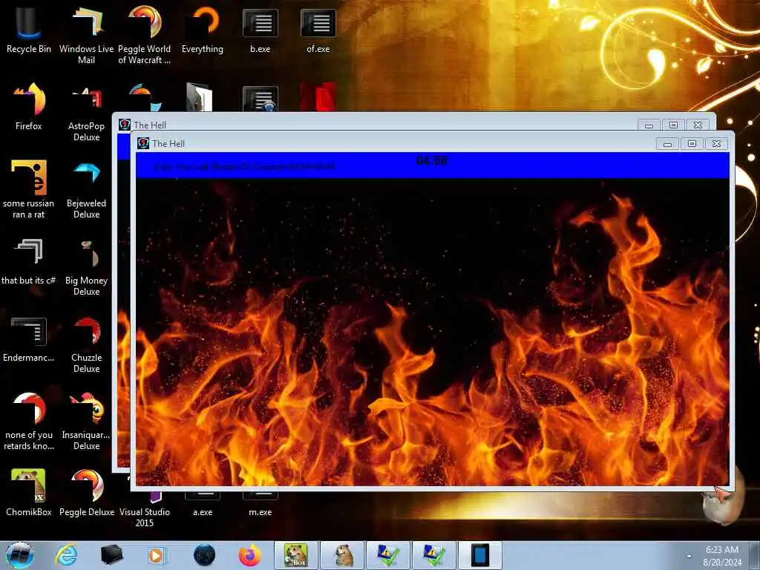Maximize the front The Hell window
Screen dimensions: 760x570
click(x=692, y=144)
